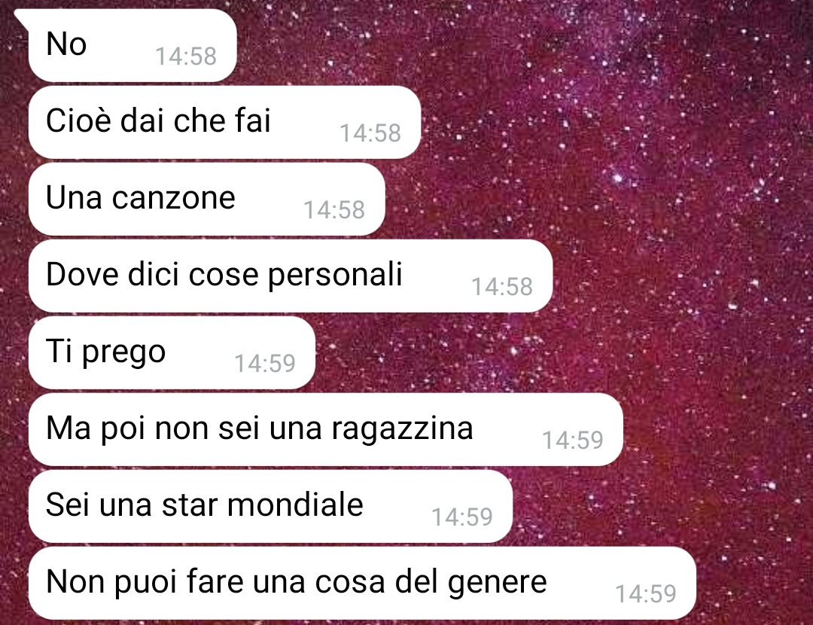Click the 14:58 timestamp after "cose personali"
This screenshot has width=813, height=625.
coord(502,286)
